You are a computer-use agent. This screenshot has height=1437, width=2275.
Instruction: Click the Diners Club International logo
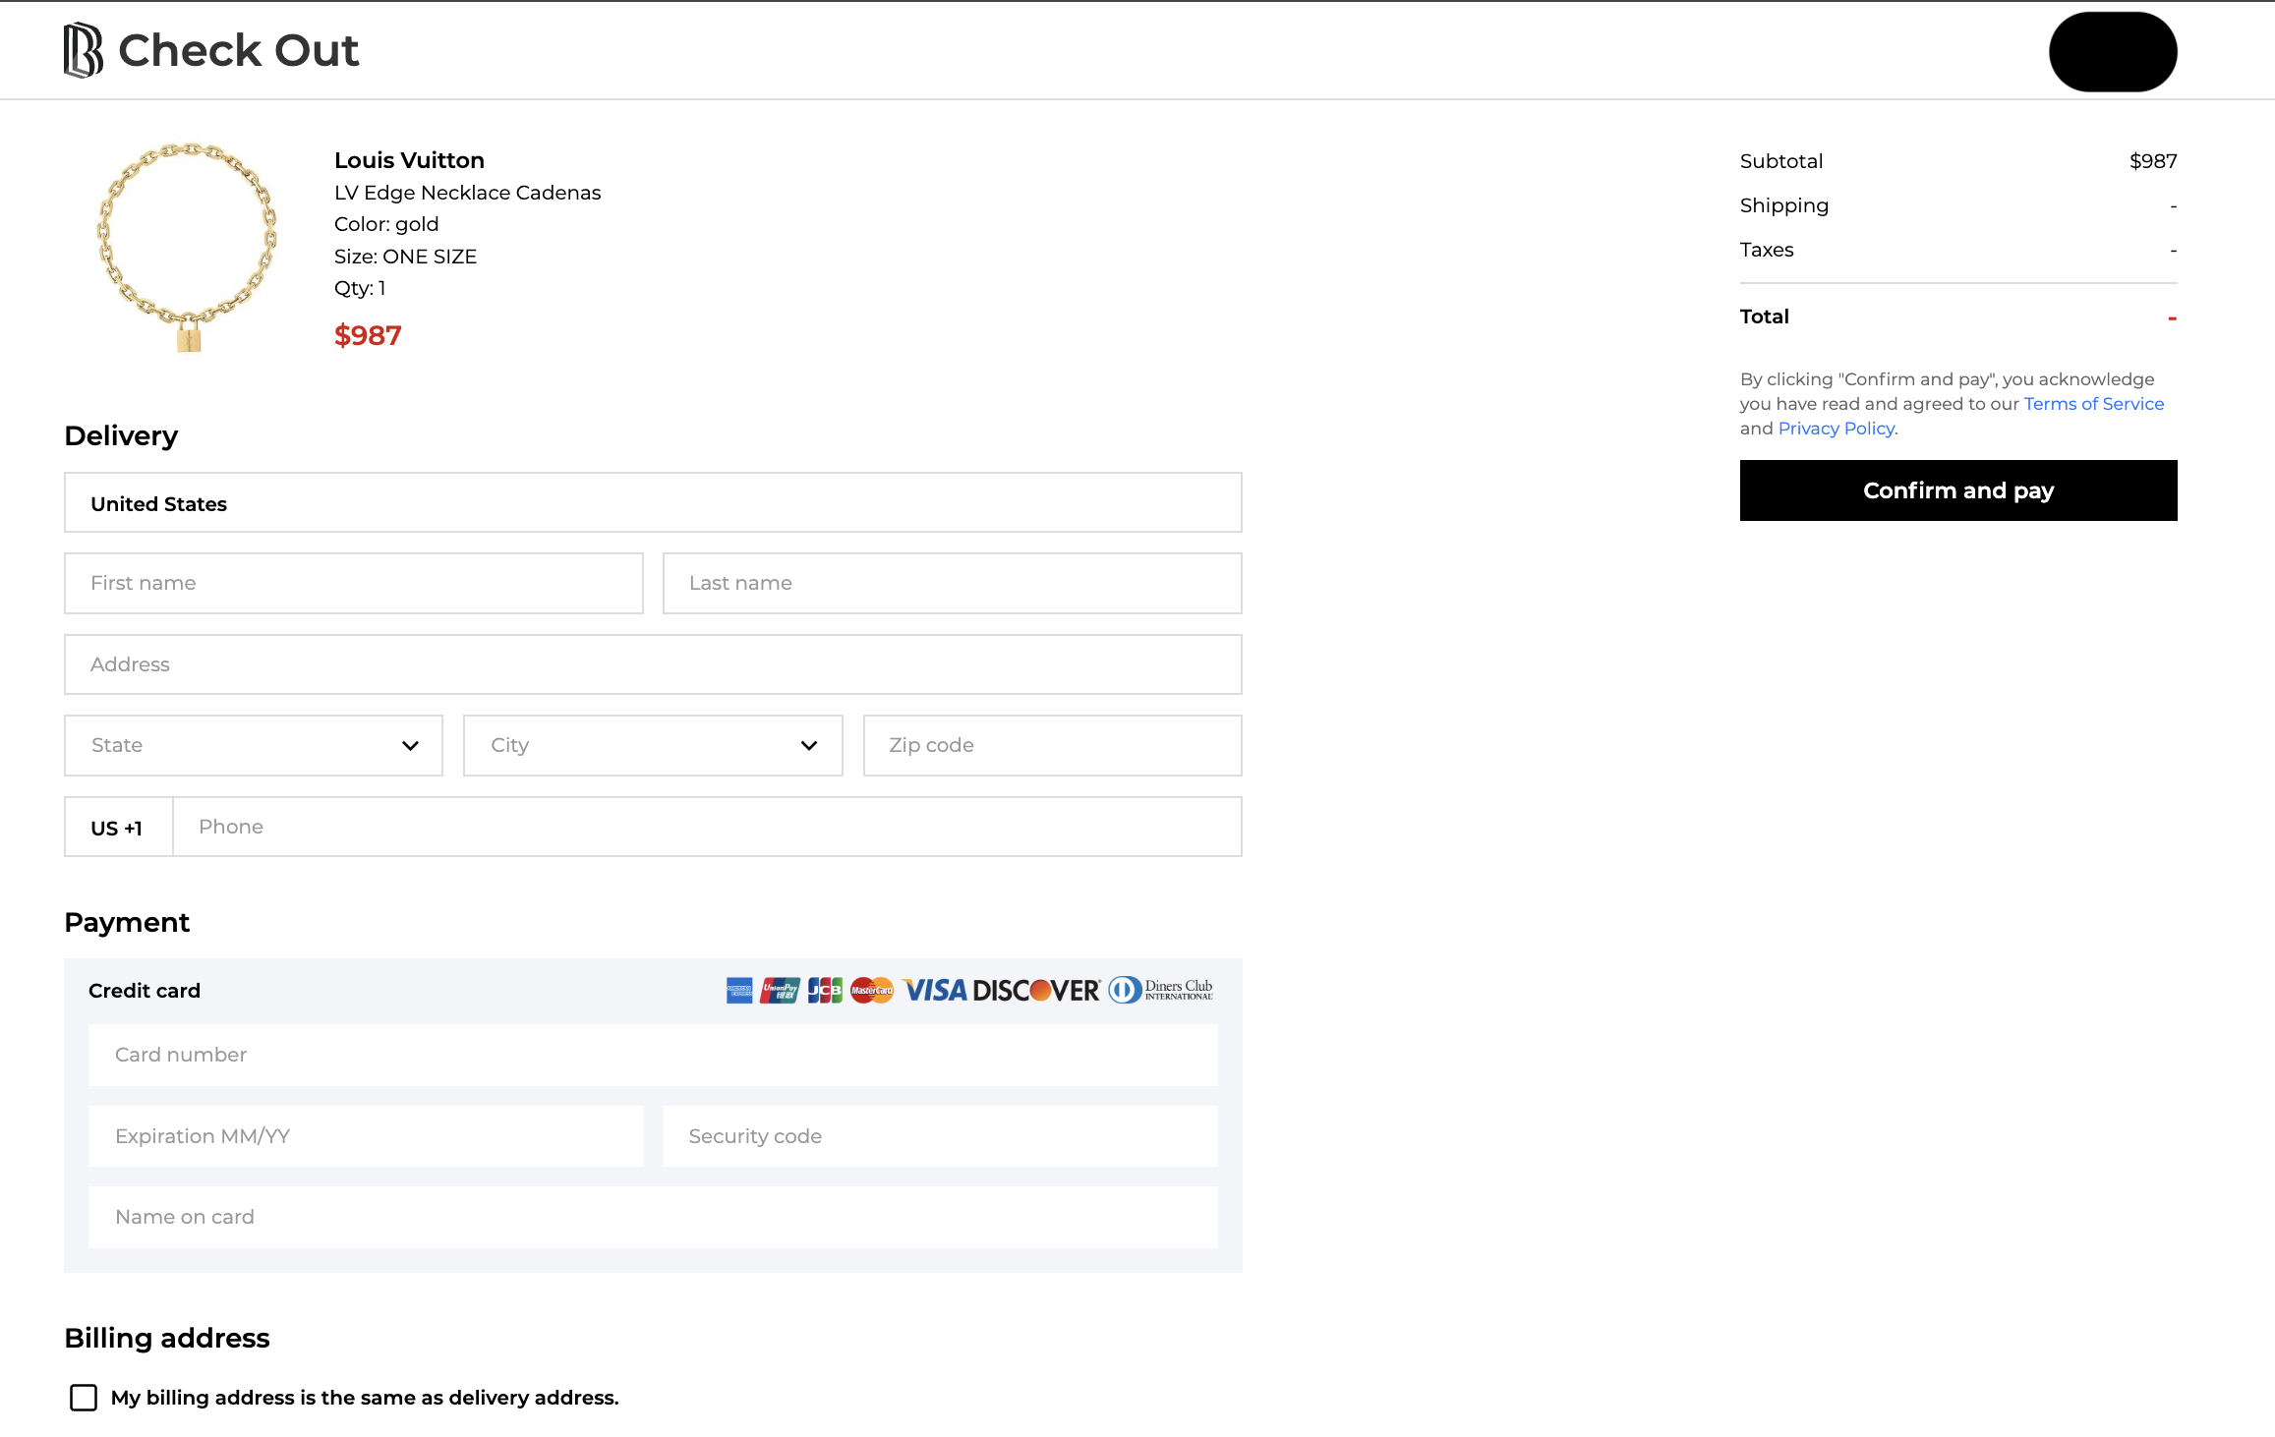[1161, 990]
